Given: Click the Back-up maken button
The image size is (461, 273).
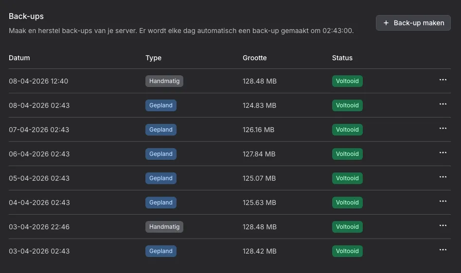Looking at the screenshot, I should pos(413,23).
